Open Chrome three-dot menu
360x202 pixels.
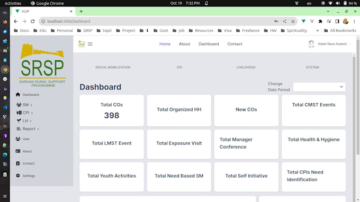[354, 21]
